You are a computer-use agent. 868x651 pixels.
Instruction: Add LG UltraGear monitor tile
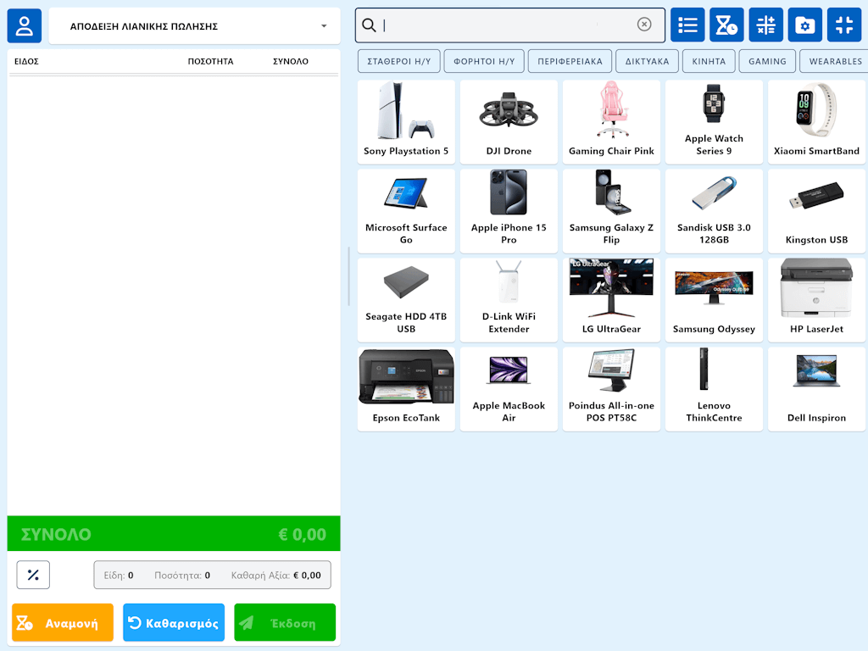point(612,300)
